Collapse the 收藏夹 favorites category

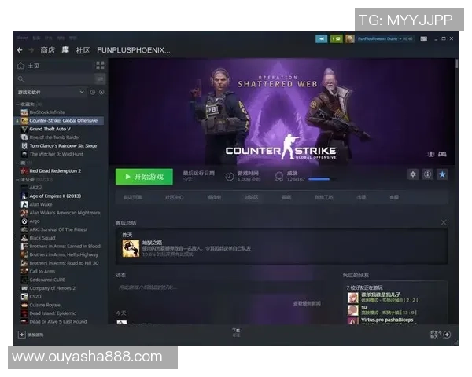coord(17,104)
